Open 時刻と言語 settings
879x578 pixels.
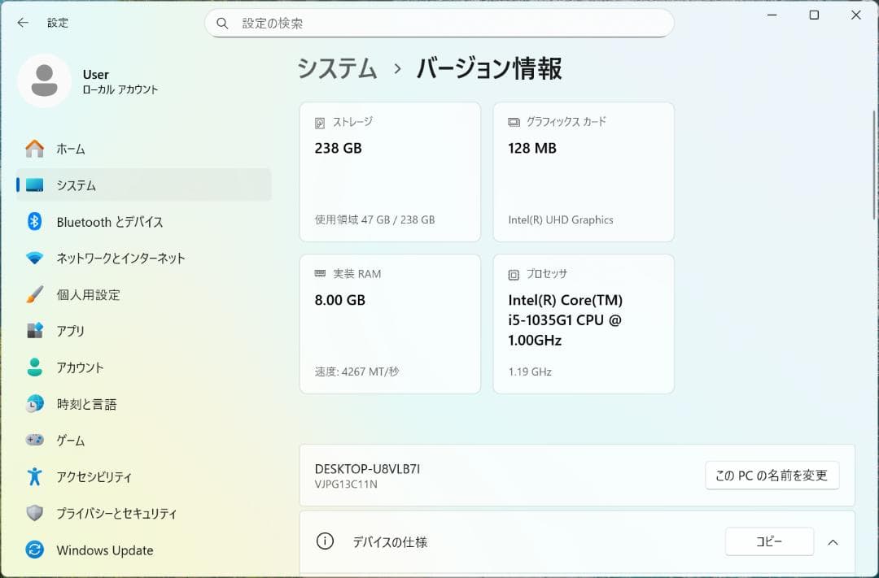(x=85, y=404)
